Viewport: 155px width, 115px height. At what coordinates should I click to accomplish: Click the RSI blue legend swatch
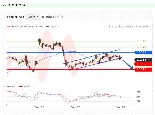tap(9, 86)
